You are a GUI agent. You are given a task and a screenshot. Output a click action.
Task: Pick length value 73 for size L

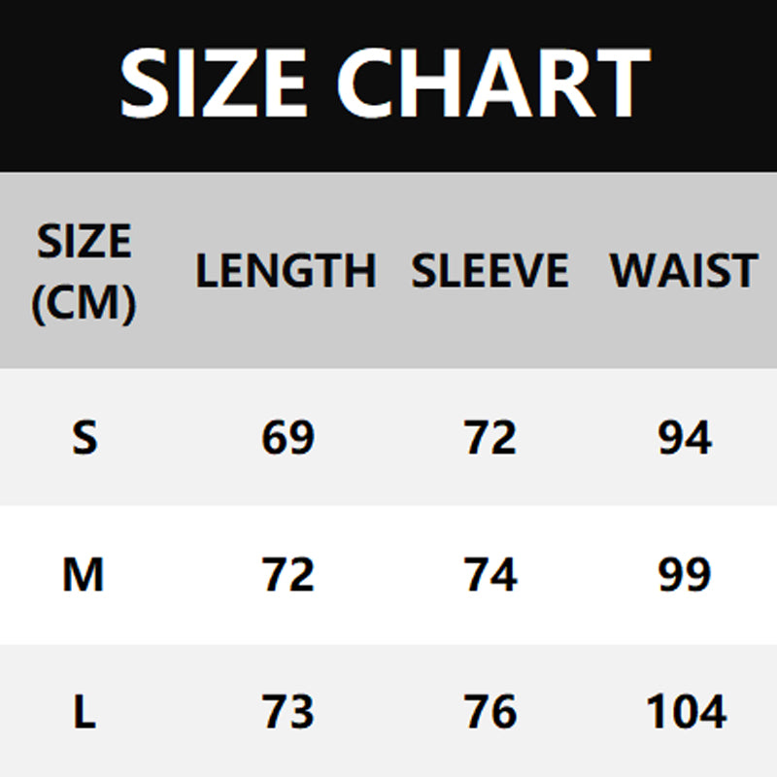287,714
